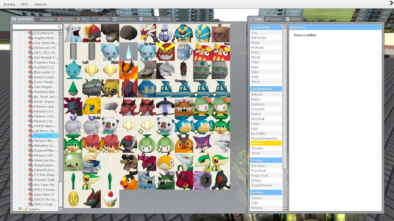Click the search magnifier icon

pos(59,27)
